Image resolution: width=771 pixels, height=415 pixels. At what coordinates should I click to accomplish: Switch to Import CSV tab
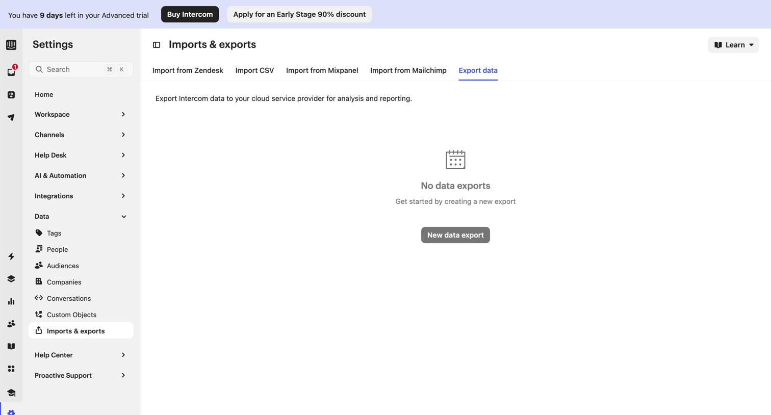(x=254, y=70)
